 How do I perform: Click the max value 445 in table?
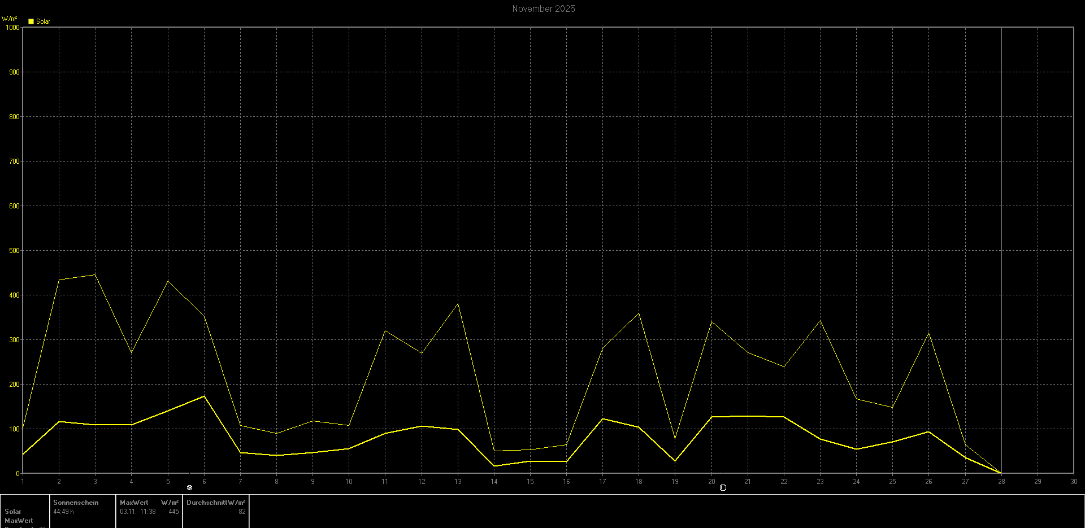click(173, 512)
